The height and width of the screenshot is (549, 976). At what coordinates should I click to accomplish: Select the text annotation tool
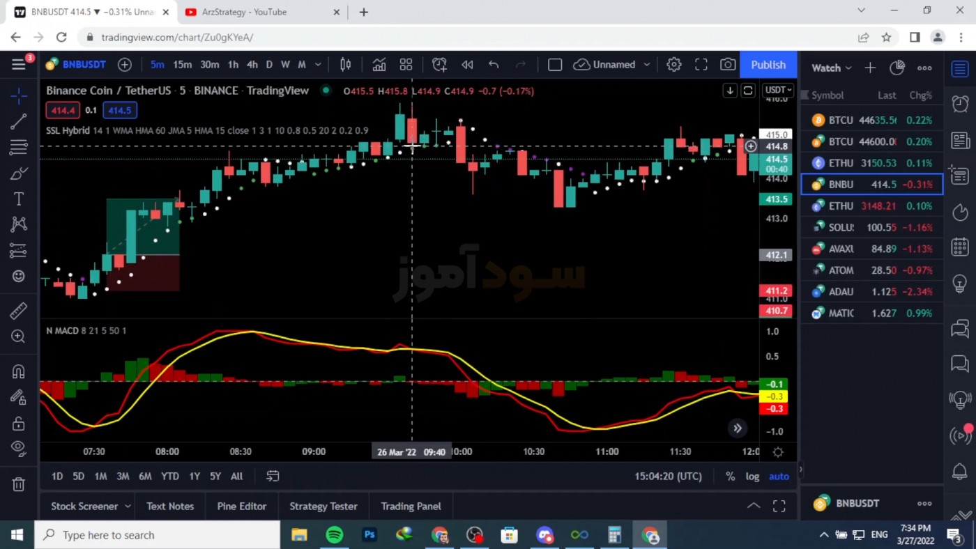pos(19,199)
